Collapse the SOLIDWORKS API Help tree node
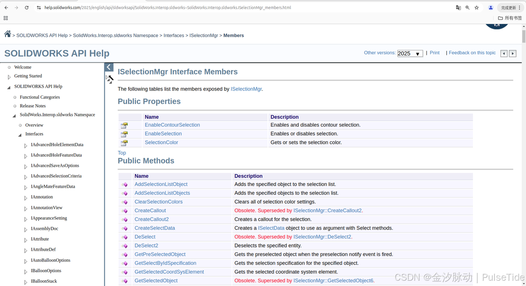 [x=9, y=87]
